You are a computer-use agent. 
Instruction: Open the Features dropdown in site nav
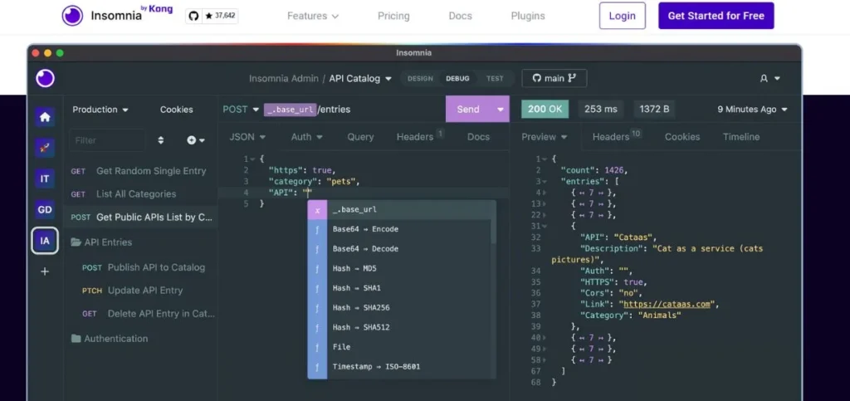[x=313, y=16]
